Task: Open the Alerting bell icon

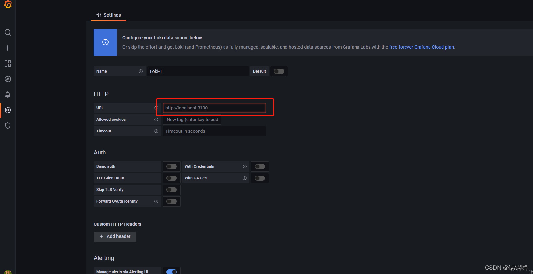Action: click(8, 95)
